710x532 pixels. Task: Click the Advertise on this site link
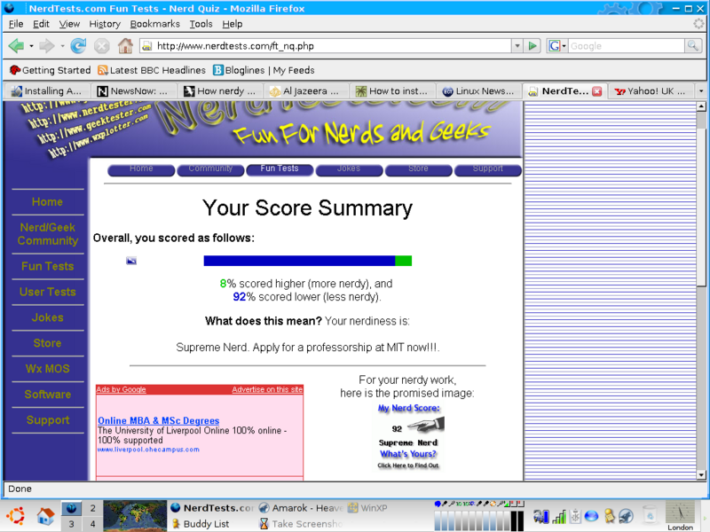267,389
